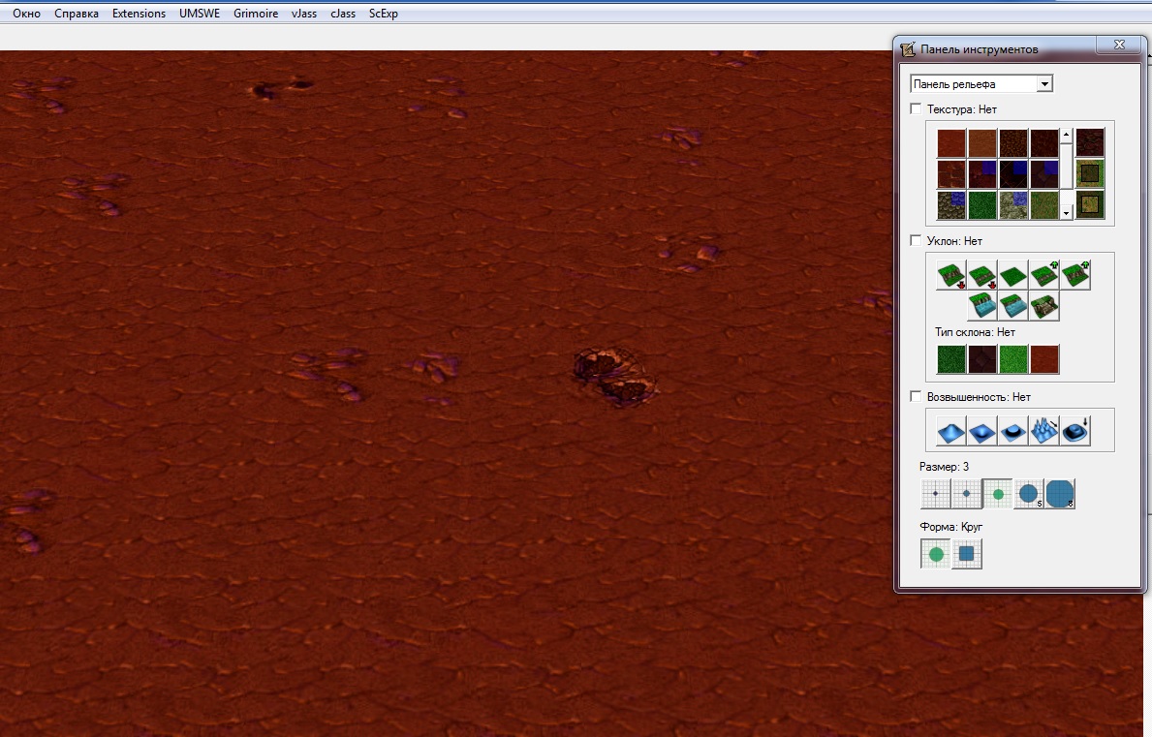The height and width of the screenshot is (737, 1152).
Task: Select the Same Level cliff tool
Action: tap(1013, 276)
